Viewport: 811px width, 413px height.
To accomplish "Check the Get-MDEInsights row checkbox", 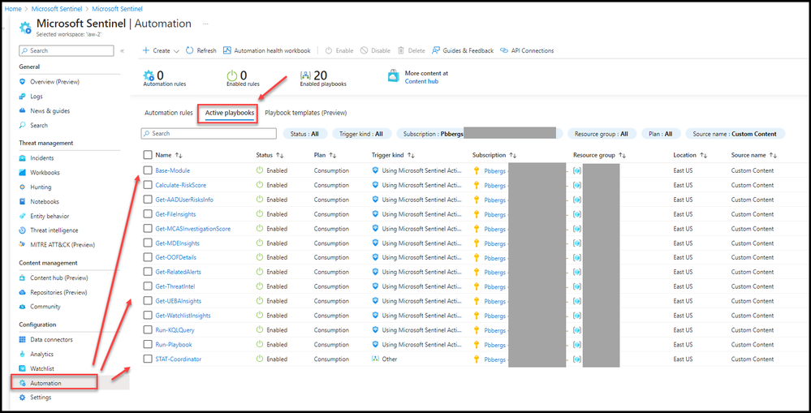I will pos(148,243).
